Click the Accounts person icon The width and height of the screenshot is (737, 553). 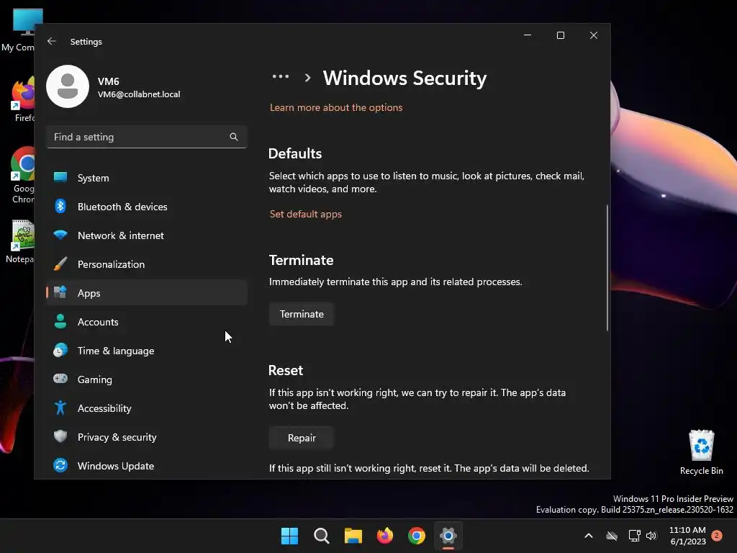(x=60, y=321)
